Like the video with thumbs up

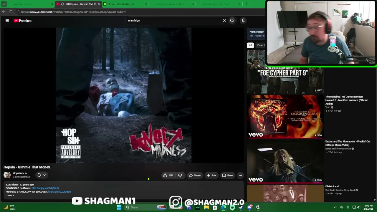click(x=168, y=175)
